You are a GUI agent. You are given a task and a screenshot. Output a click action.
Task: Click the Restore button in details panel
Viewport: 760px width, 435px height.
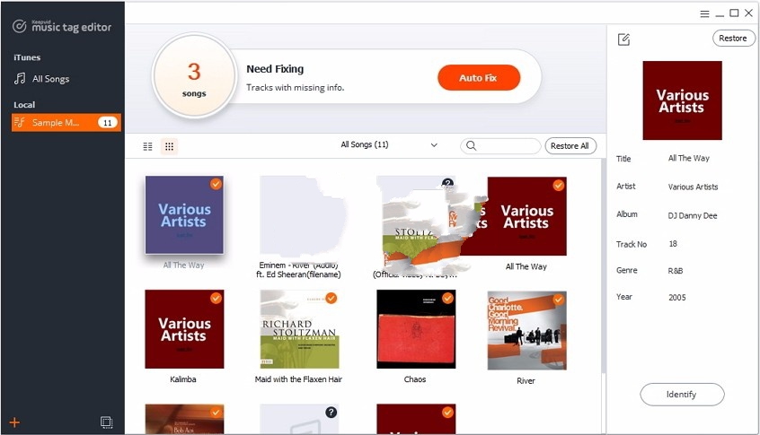point(733,39)
